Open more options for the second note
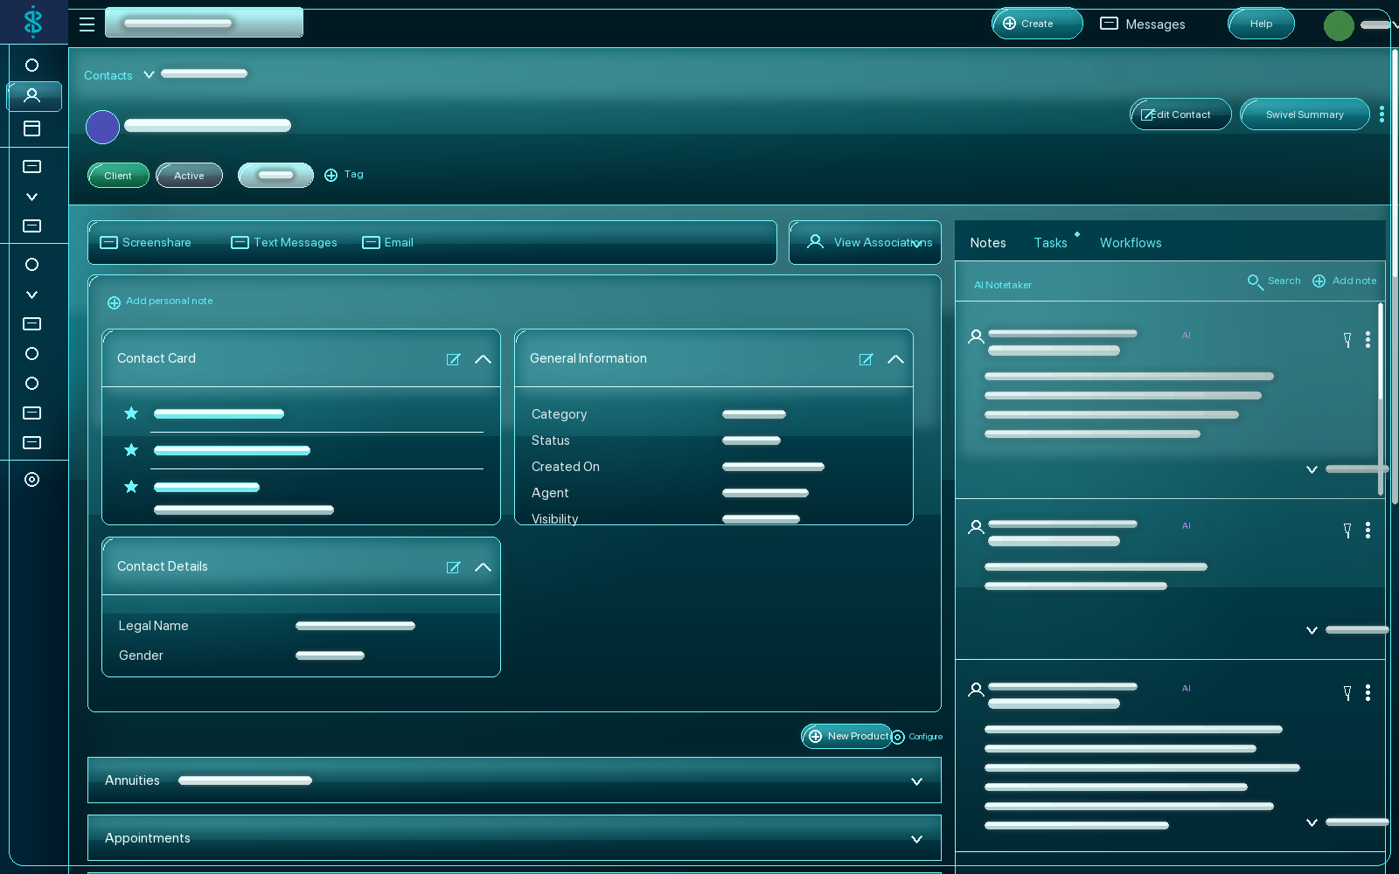Viewport: 1399px width, 874px height. coord(1368,530)
